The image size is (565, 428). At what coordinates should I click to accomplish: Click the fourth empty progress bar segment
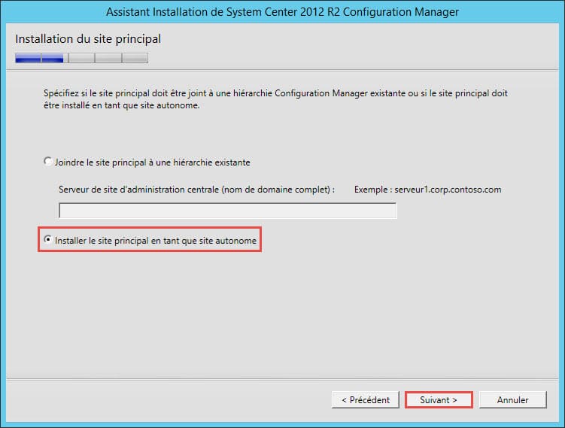tap(108, 58)
